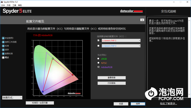
Task: Open the 工具 menu
Action: [14, 5]
